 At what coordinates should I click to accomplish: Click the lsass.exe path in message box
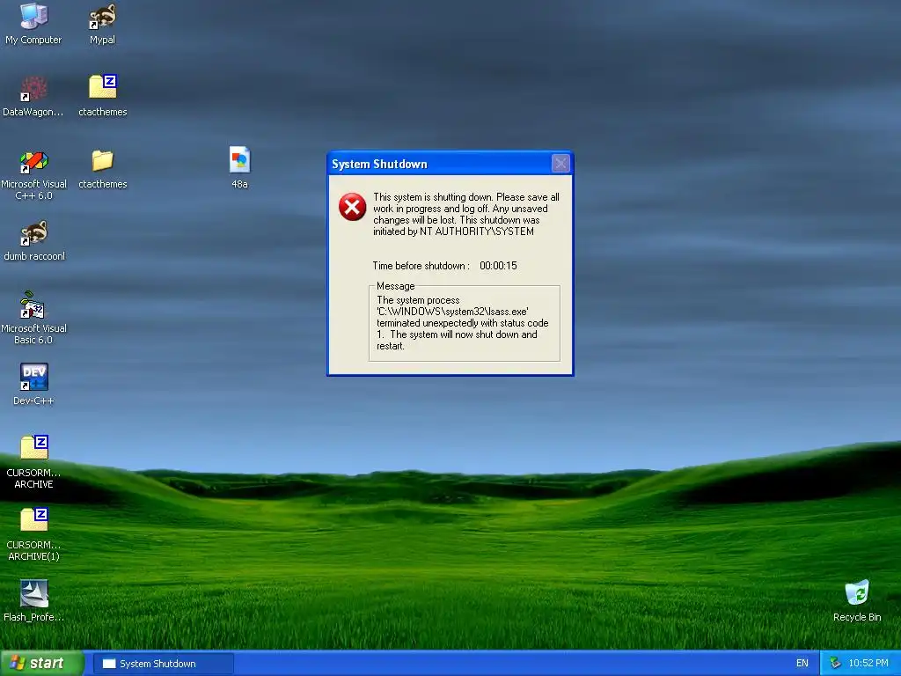453,312
